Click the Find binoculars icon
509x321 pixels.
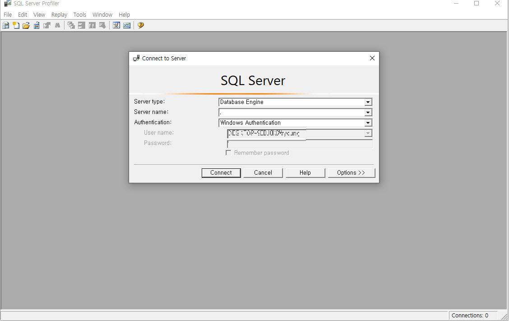coord(57,25)
